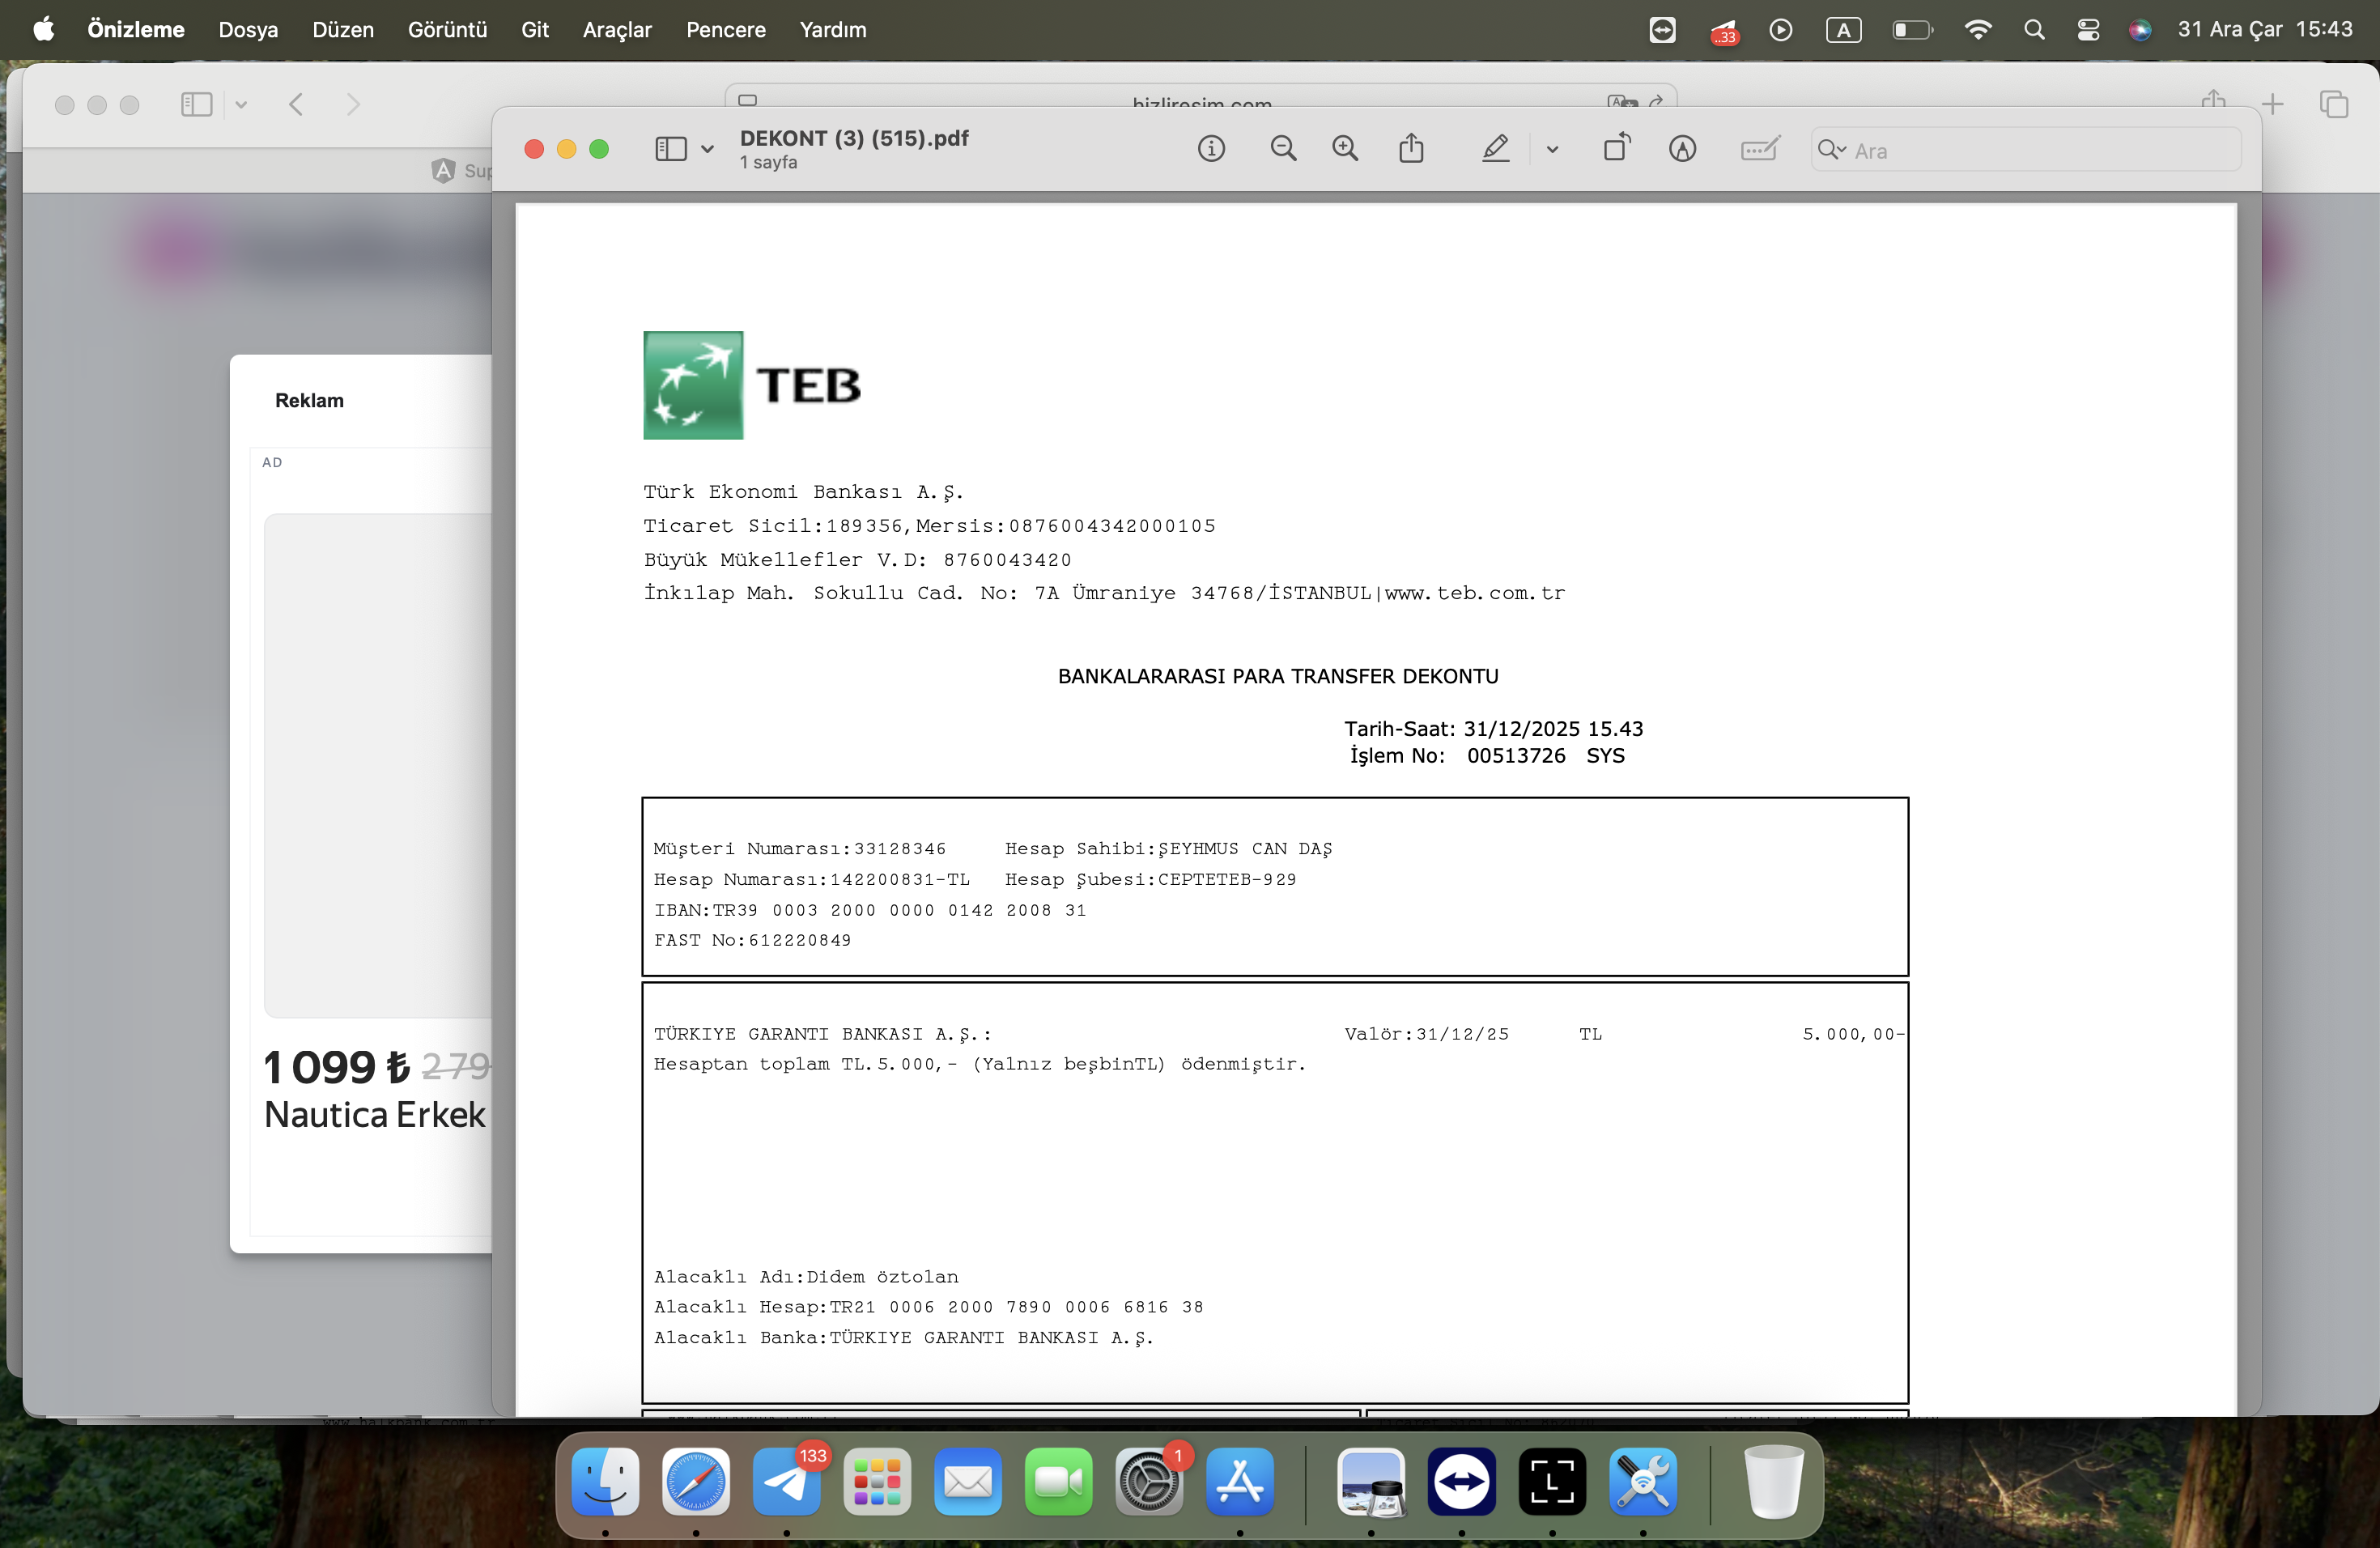Open the Trash from the Dock
This screenshot has width=2380, height=1548.
(x=1773, y=1481)
